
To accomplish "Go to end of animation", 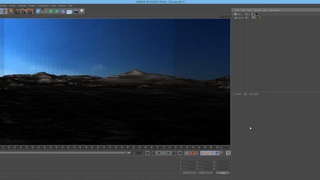I will [180, 153].
